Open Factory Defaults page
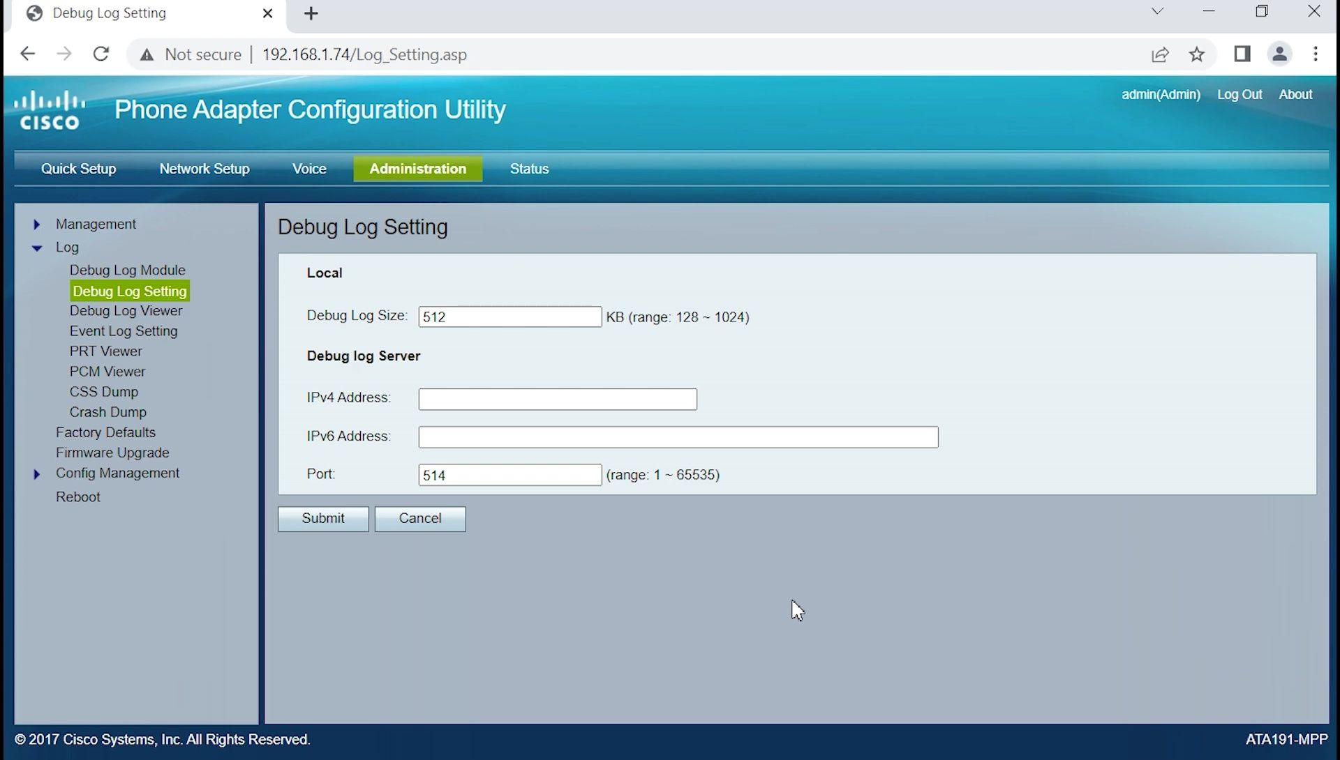This screenshot has width=1340, height=760. tap(105, 432)
